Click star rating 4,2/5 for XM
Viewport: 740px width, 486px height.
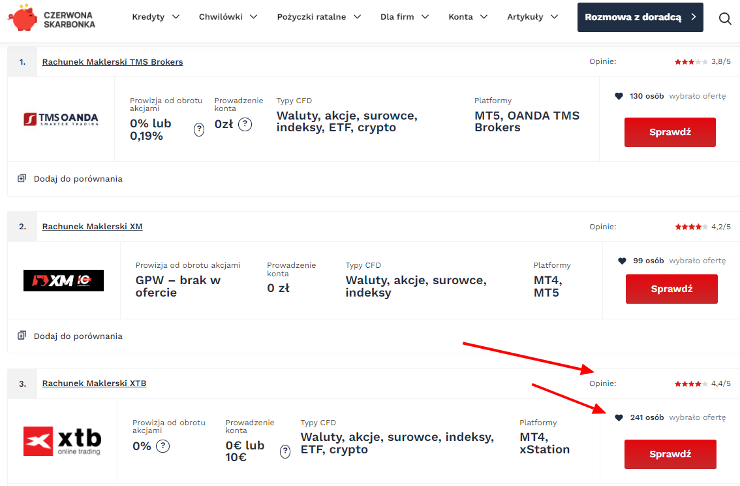pos(691,227)
